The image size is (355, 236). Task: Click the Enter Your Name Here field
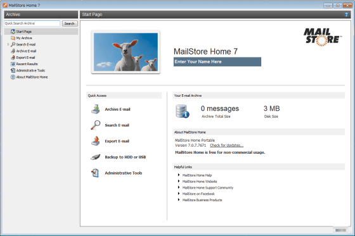217,62
